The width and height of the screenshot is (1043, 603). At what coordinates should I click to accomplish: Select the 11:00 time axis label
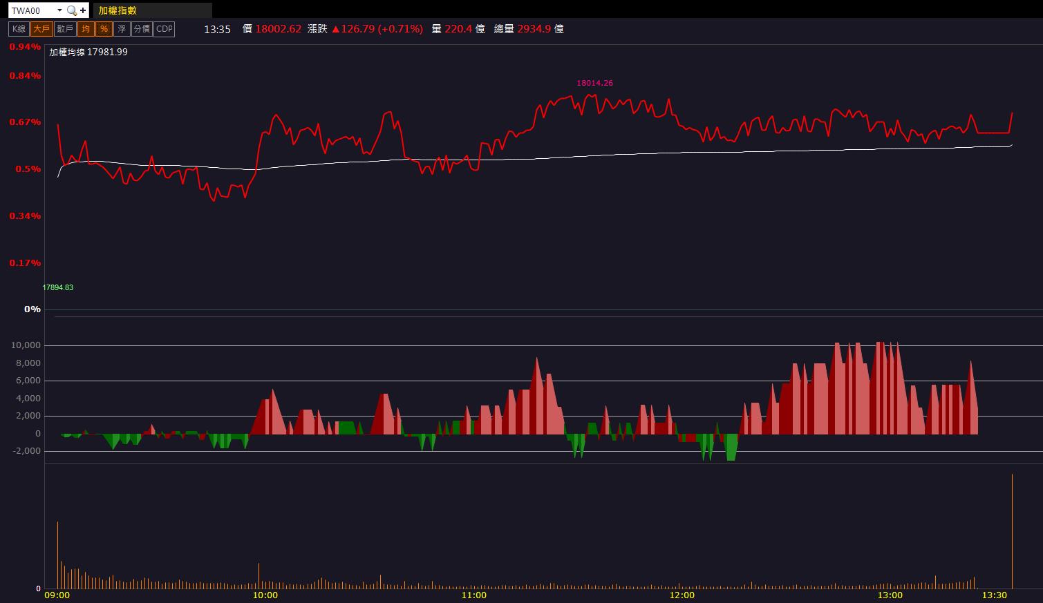(x=473, y=595)
